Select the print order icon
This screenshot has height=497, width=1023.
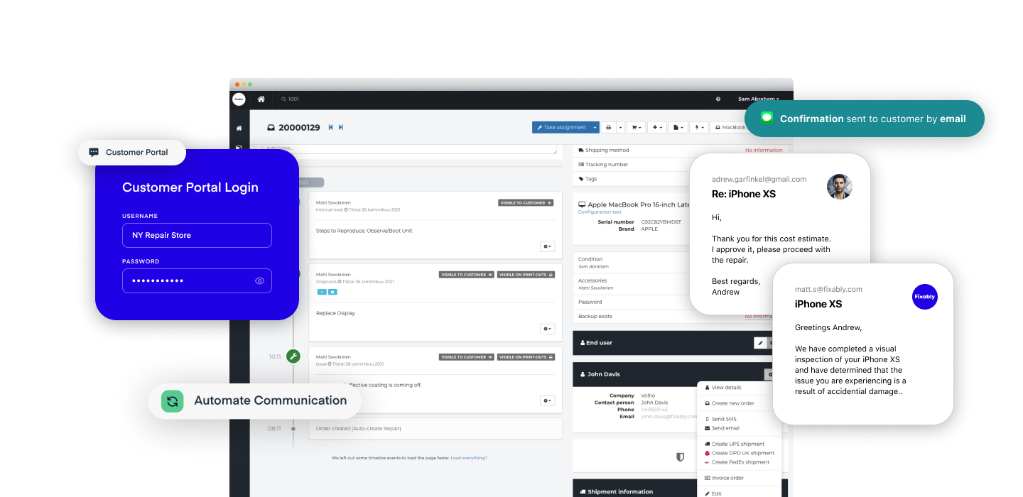pos(609,127)
